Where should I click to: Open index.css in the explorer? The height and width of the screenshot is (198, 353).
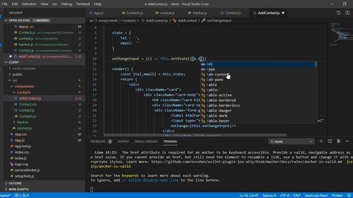tap(22, 152)
